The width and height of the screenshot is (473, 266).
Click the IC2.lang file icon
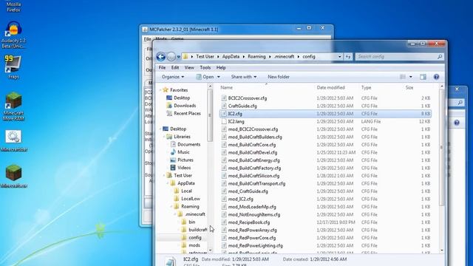(x=224, y=121)
